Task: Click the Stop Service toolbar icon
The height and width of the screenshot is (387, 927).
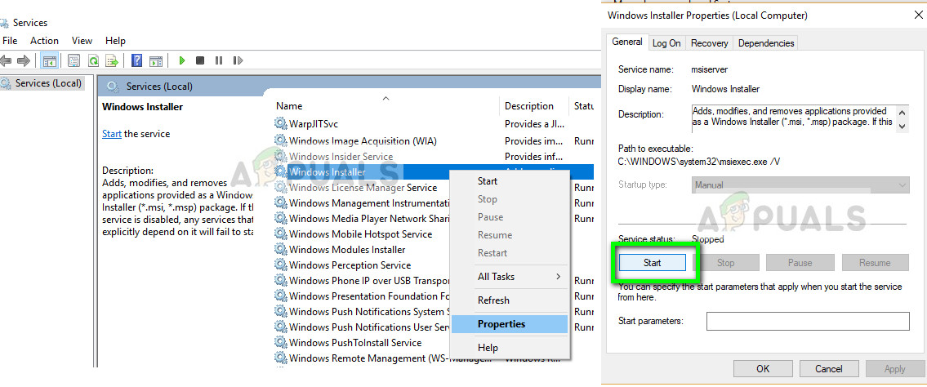Action: click(200, 60)
